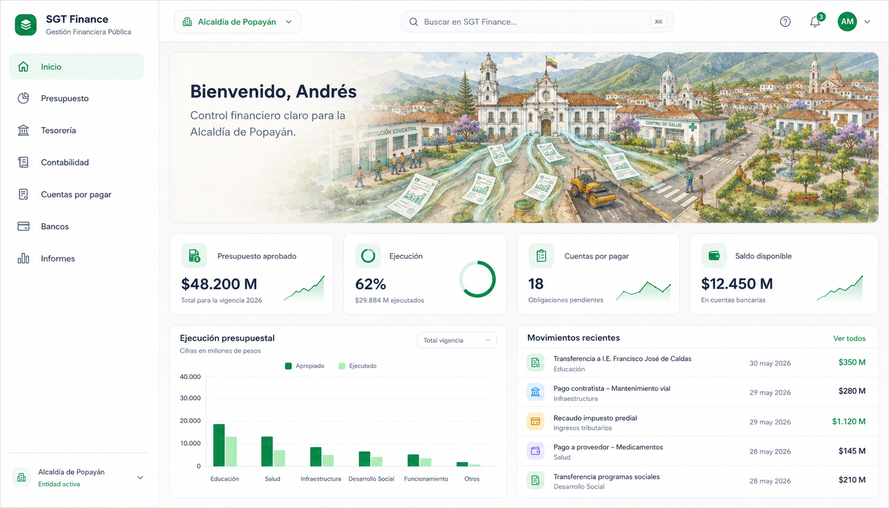Click the 62% execution progress ring

tap(477, 279)
